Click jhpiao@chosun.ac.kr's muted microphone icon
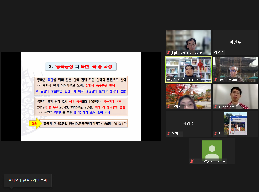This screenshot has height=192, width=259. pos(168,53)
